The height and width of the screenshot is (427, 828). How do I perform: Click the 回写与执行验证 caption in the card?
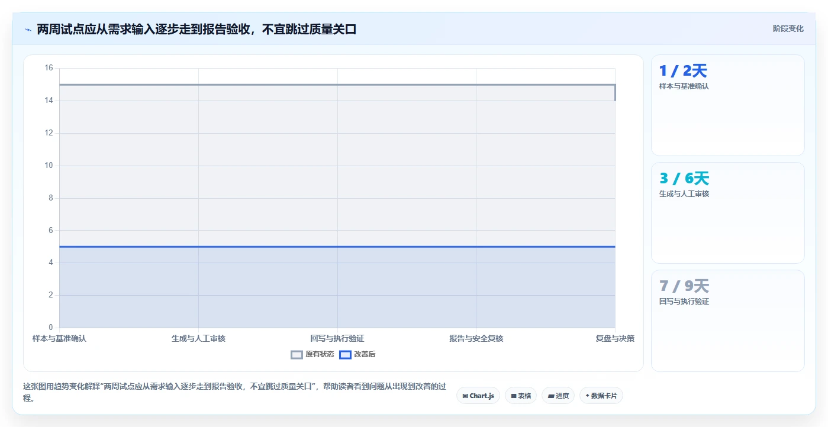point(684,302)
